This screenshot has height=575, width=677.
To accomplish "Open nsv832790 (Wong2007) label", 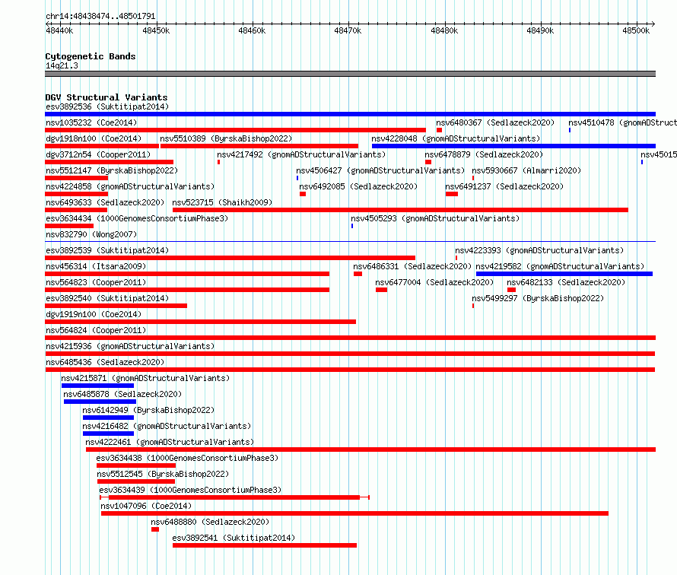I will pos(91,234).
